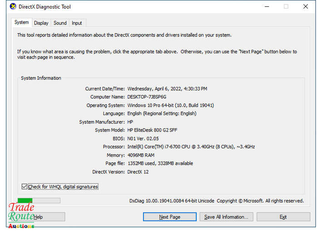This screenshot has width=318, height=237.
Task: Click the DirectX Diagnostic Tool title icon
Action: (13, 6)
